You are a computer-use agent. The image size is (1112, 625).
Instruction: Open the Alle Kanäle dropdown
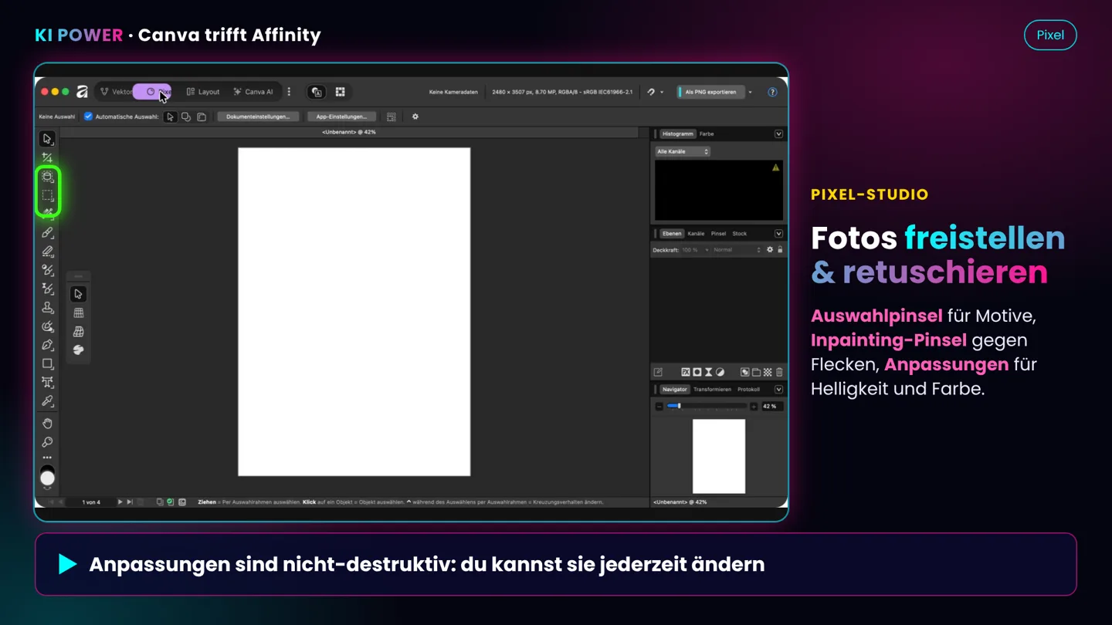point(683,151)
